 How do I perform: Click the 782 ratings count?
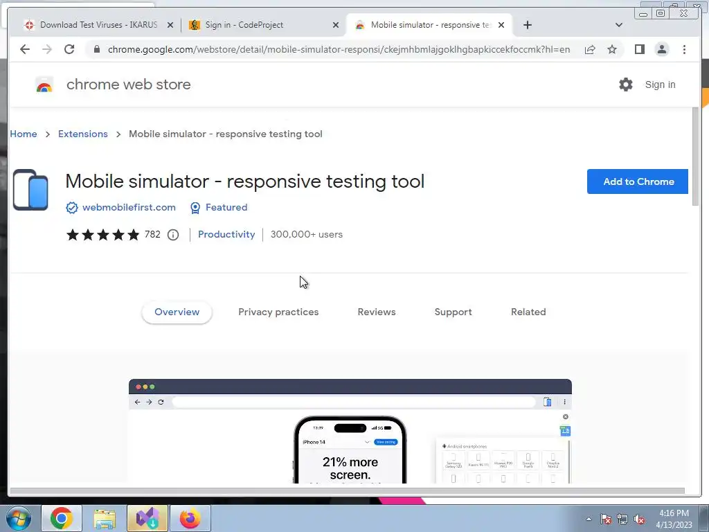(152, 234)
